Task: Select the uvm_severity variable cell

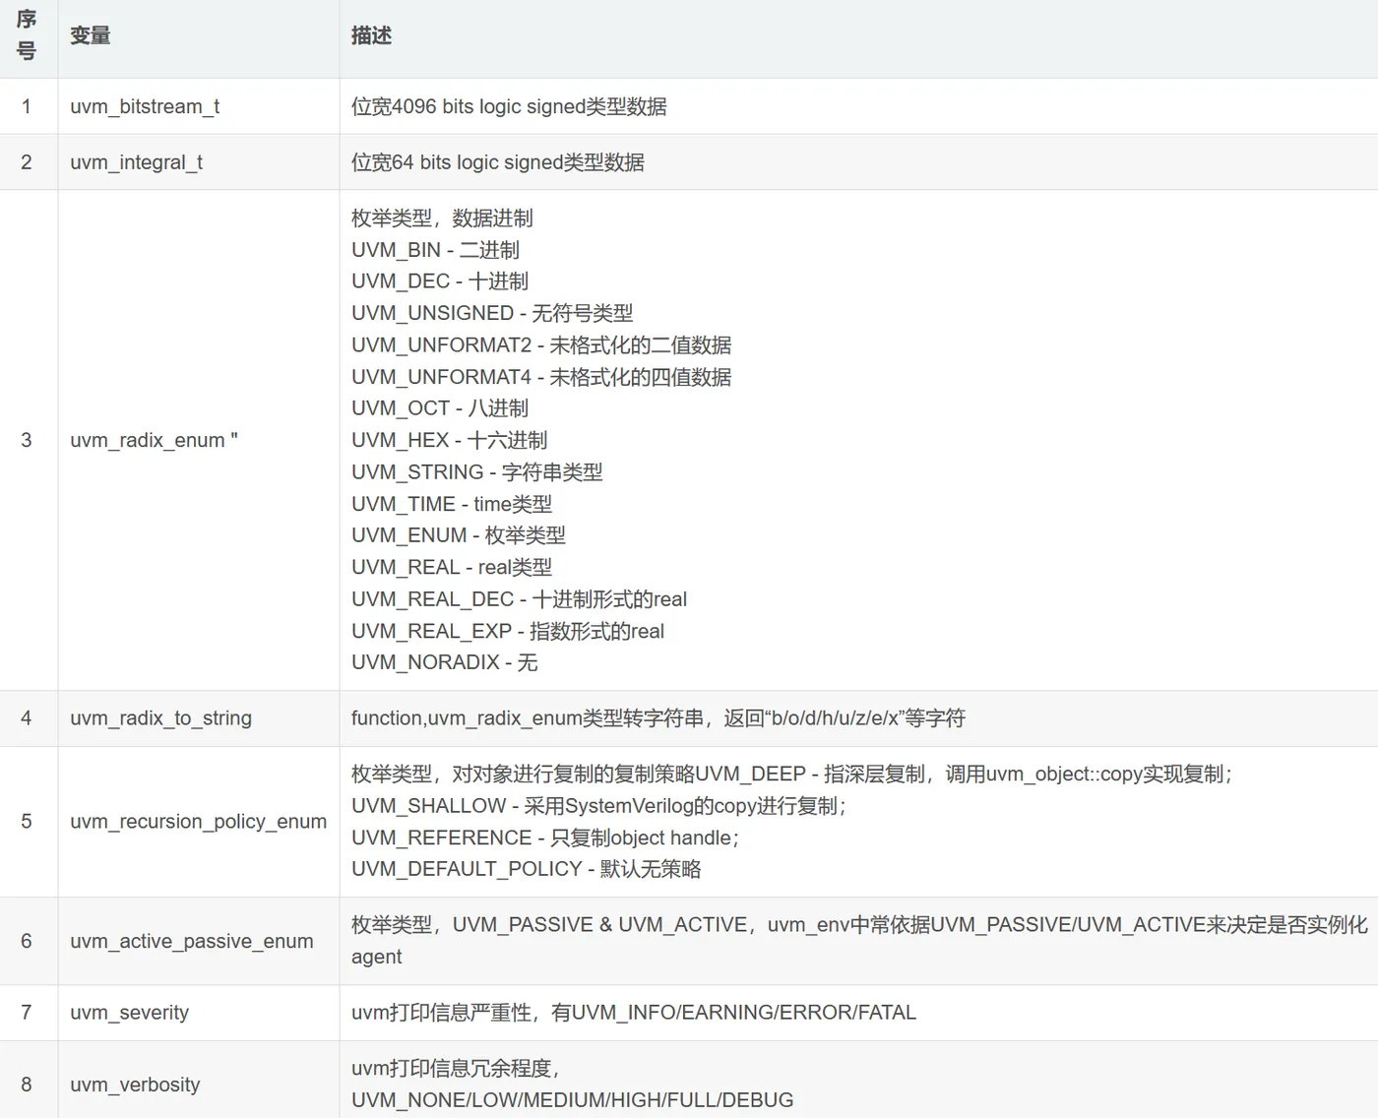Action: click(x=198, y=1013)
